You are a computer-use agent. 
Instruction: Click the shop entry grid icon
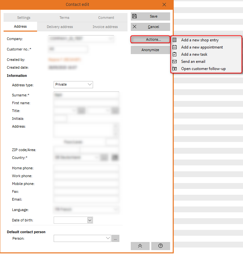click(x=174, y=40)
